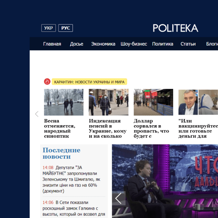Read headline Доллар сорвался в пропасть
The width and height of the screenshot is (218, 218).
pos(151,129)
